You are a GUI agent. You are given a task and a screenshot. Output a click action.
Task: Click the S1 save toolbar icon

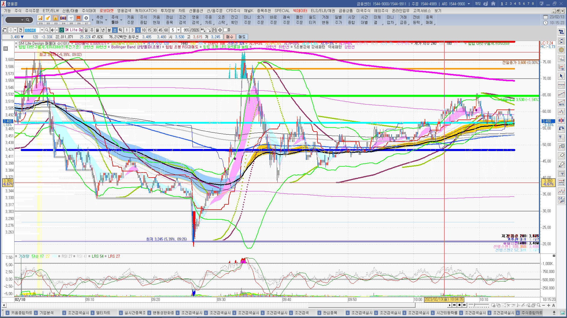coord(40,18)
